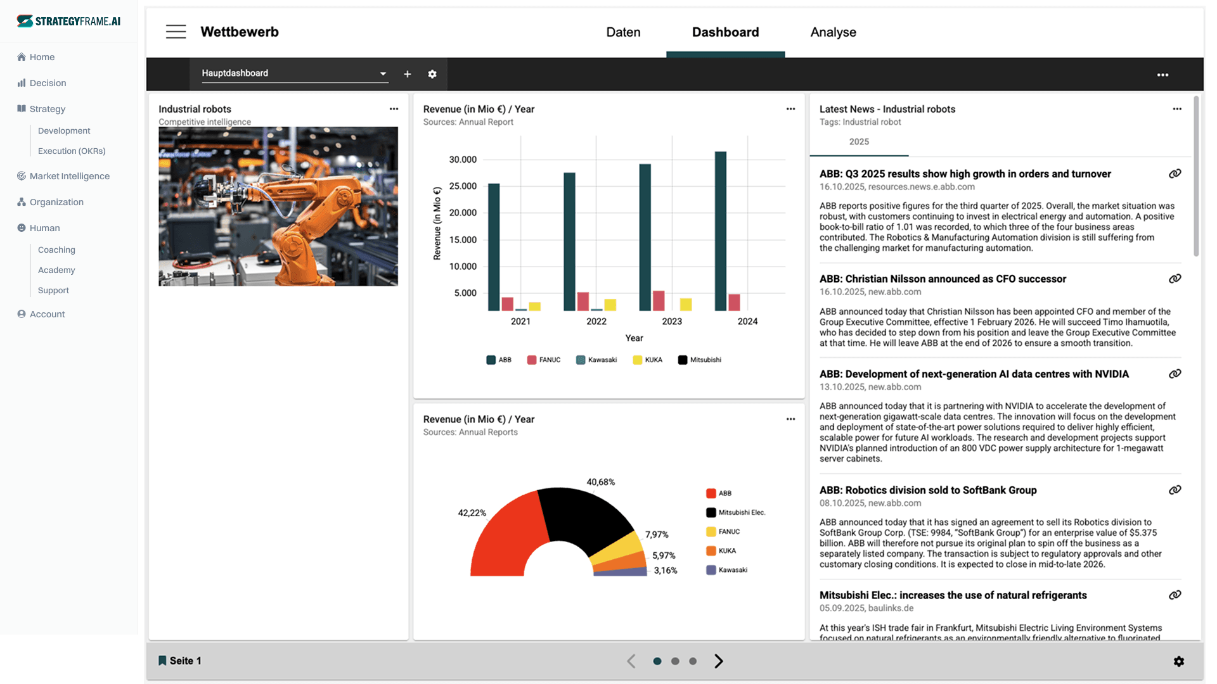Open options menu of bar chart Revenue card
The image size is (1217, 684).
tap(790, 109)
